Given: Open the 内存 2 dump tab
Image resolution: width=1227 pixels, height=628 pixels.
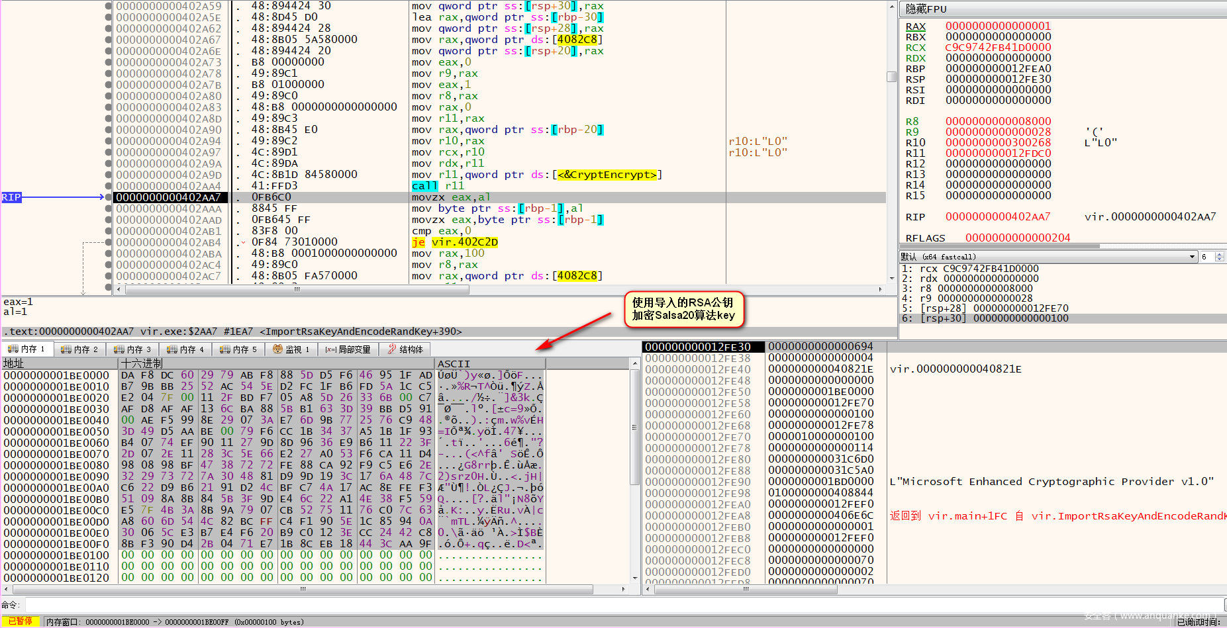Looking at the screenshot, I should (x=79, y=349).
